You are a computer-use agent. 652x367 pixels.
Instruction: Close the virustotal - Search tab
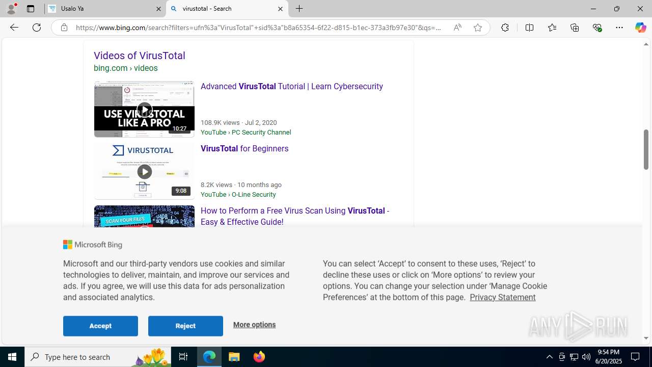point(280,9)
